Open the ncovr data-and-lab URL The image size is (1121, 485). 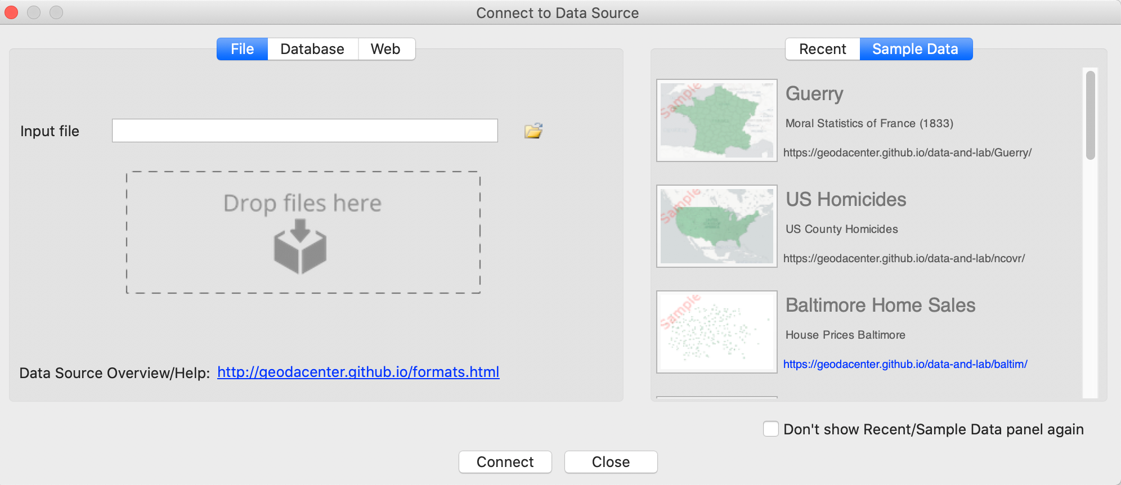coord(904,258)
